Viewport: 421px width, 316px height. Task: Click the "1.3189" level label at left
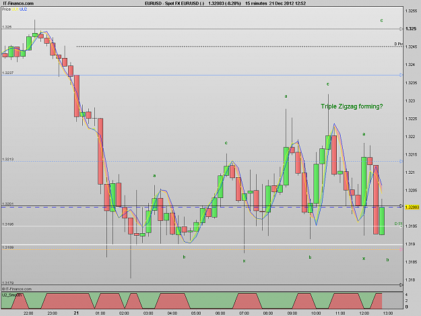pyautogui.click(x=8, y=247)
